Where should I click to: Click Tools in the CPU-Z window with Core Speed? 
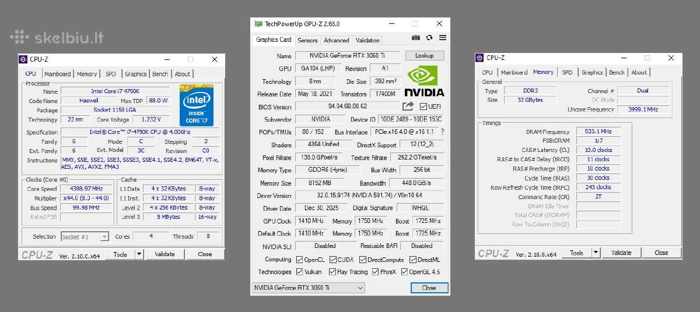click(120, 254)
